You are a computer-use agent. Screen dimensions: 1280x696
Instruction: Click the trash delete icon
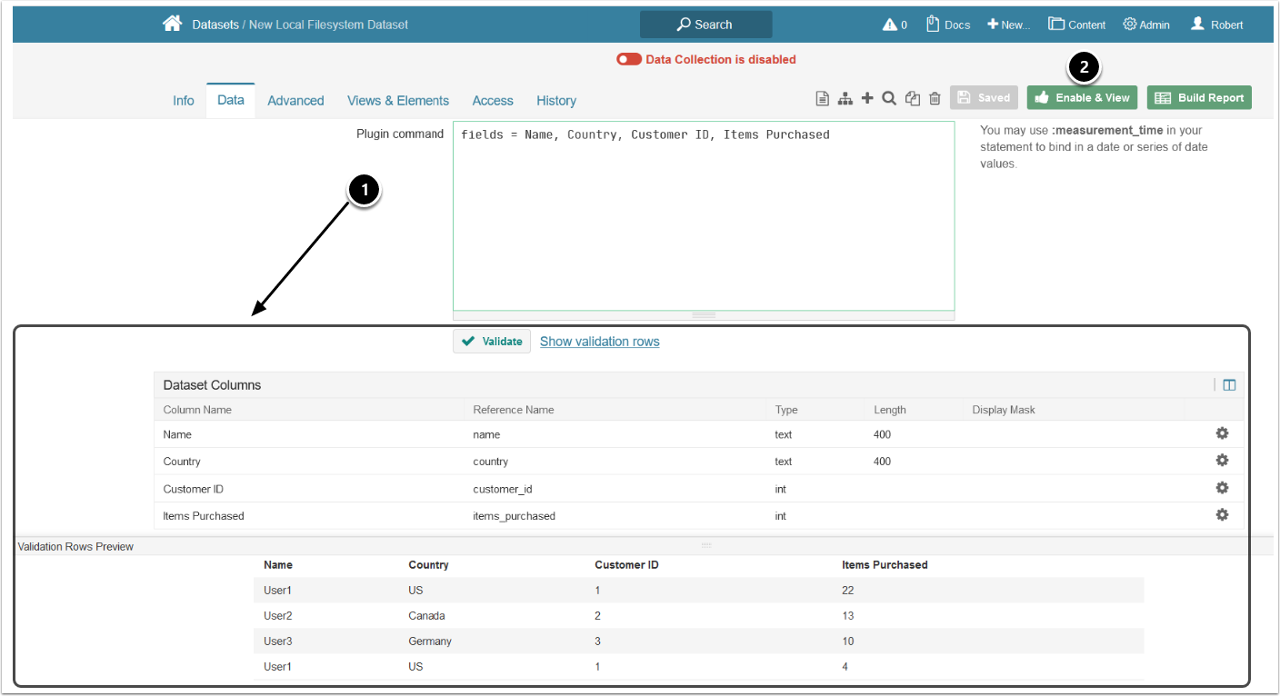[935, 98]
